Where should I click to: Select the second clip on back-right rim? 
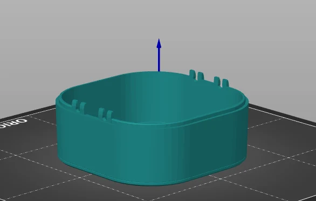[x=201, y=76]
